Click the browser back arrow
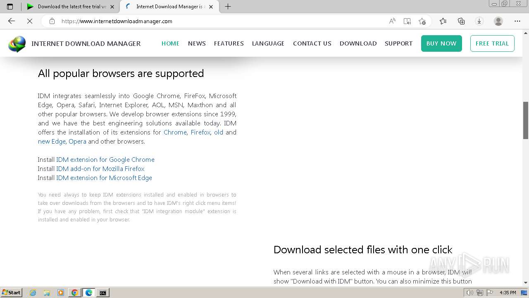 [12, 21]
